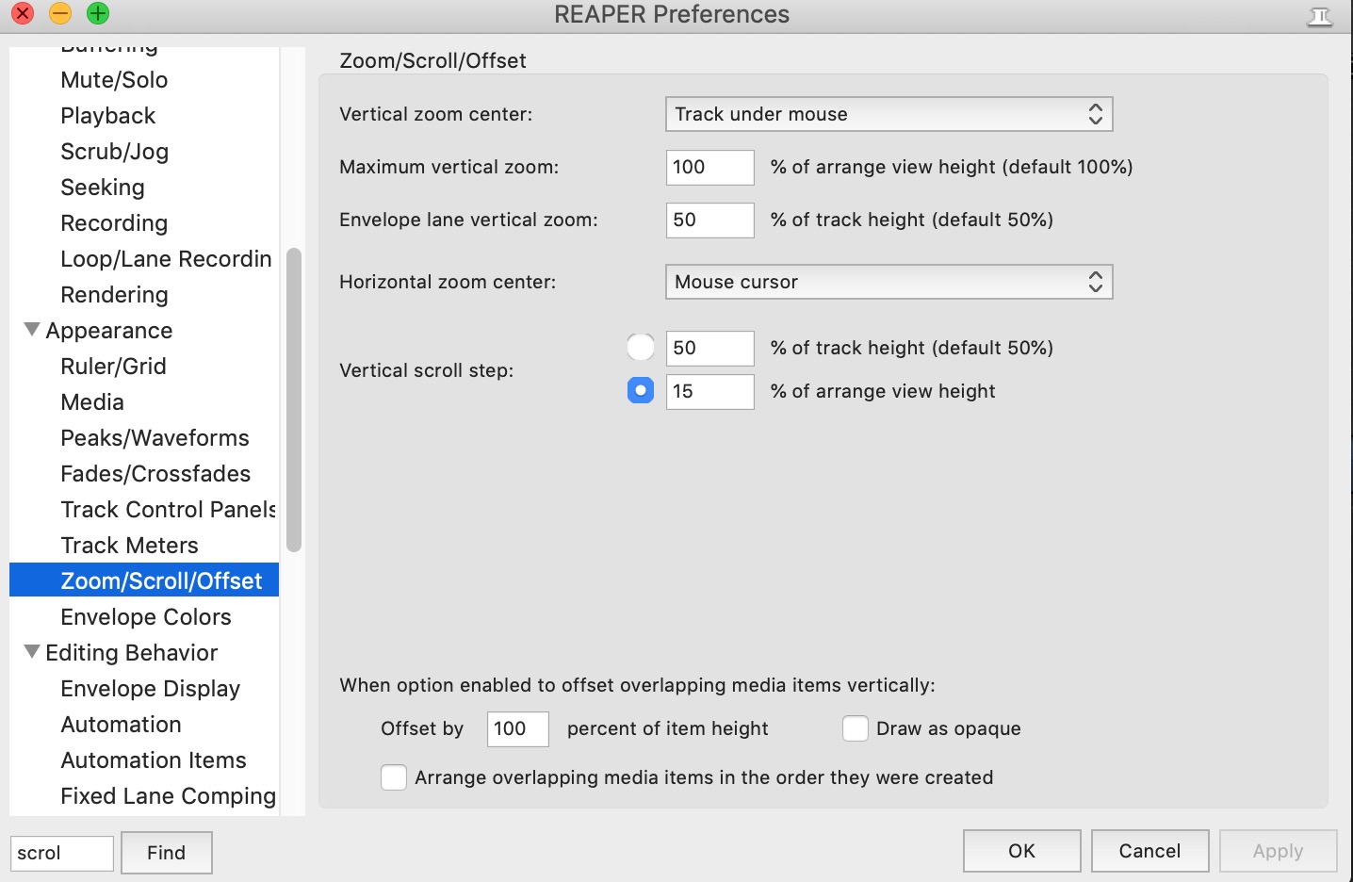Select Rendering in the preferences tree
The height and width of the screenshot is (882, 1353).
[114, 295]
